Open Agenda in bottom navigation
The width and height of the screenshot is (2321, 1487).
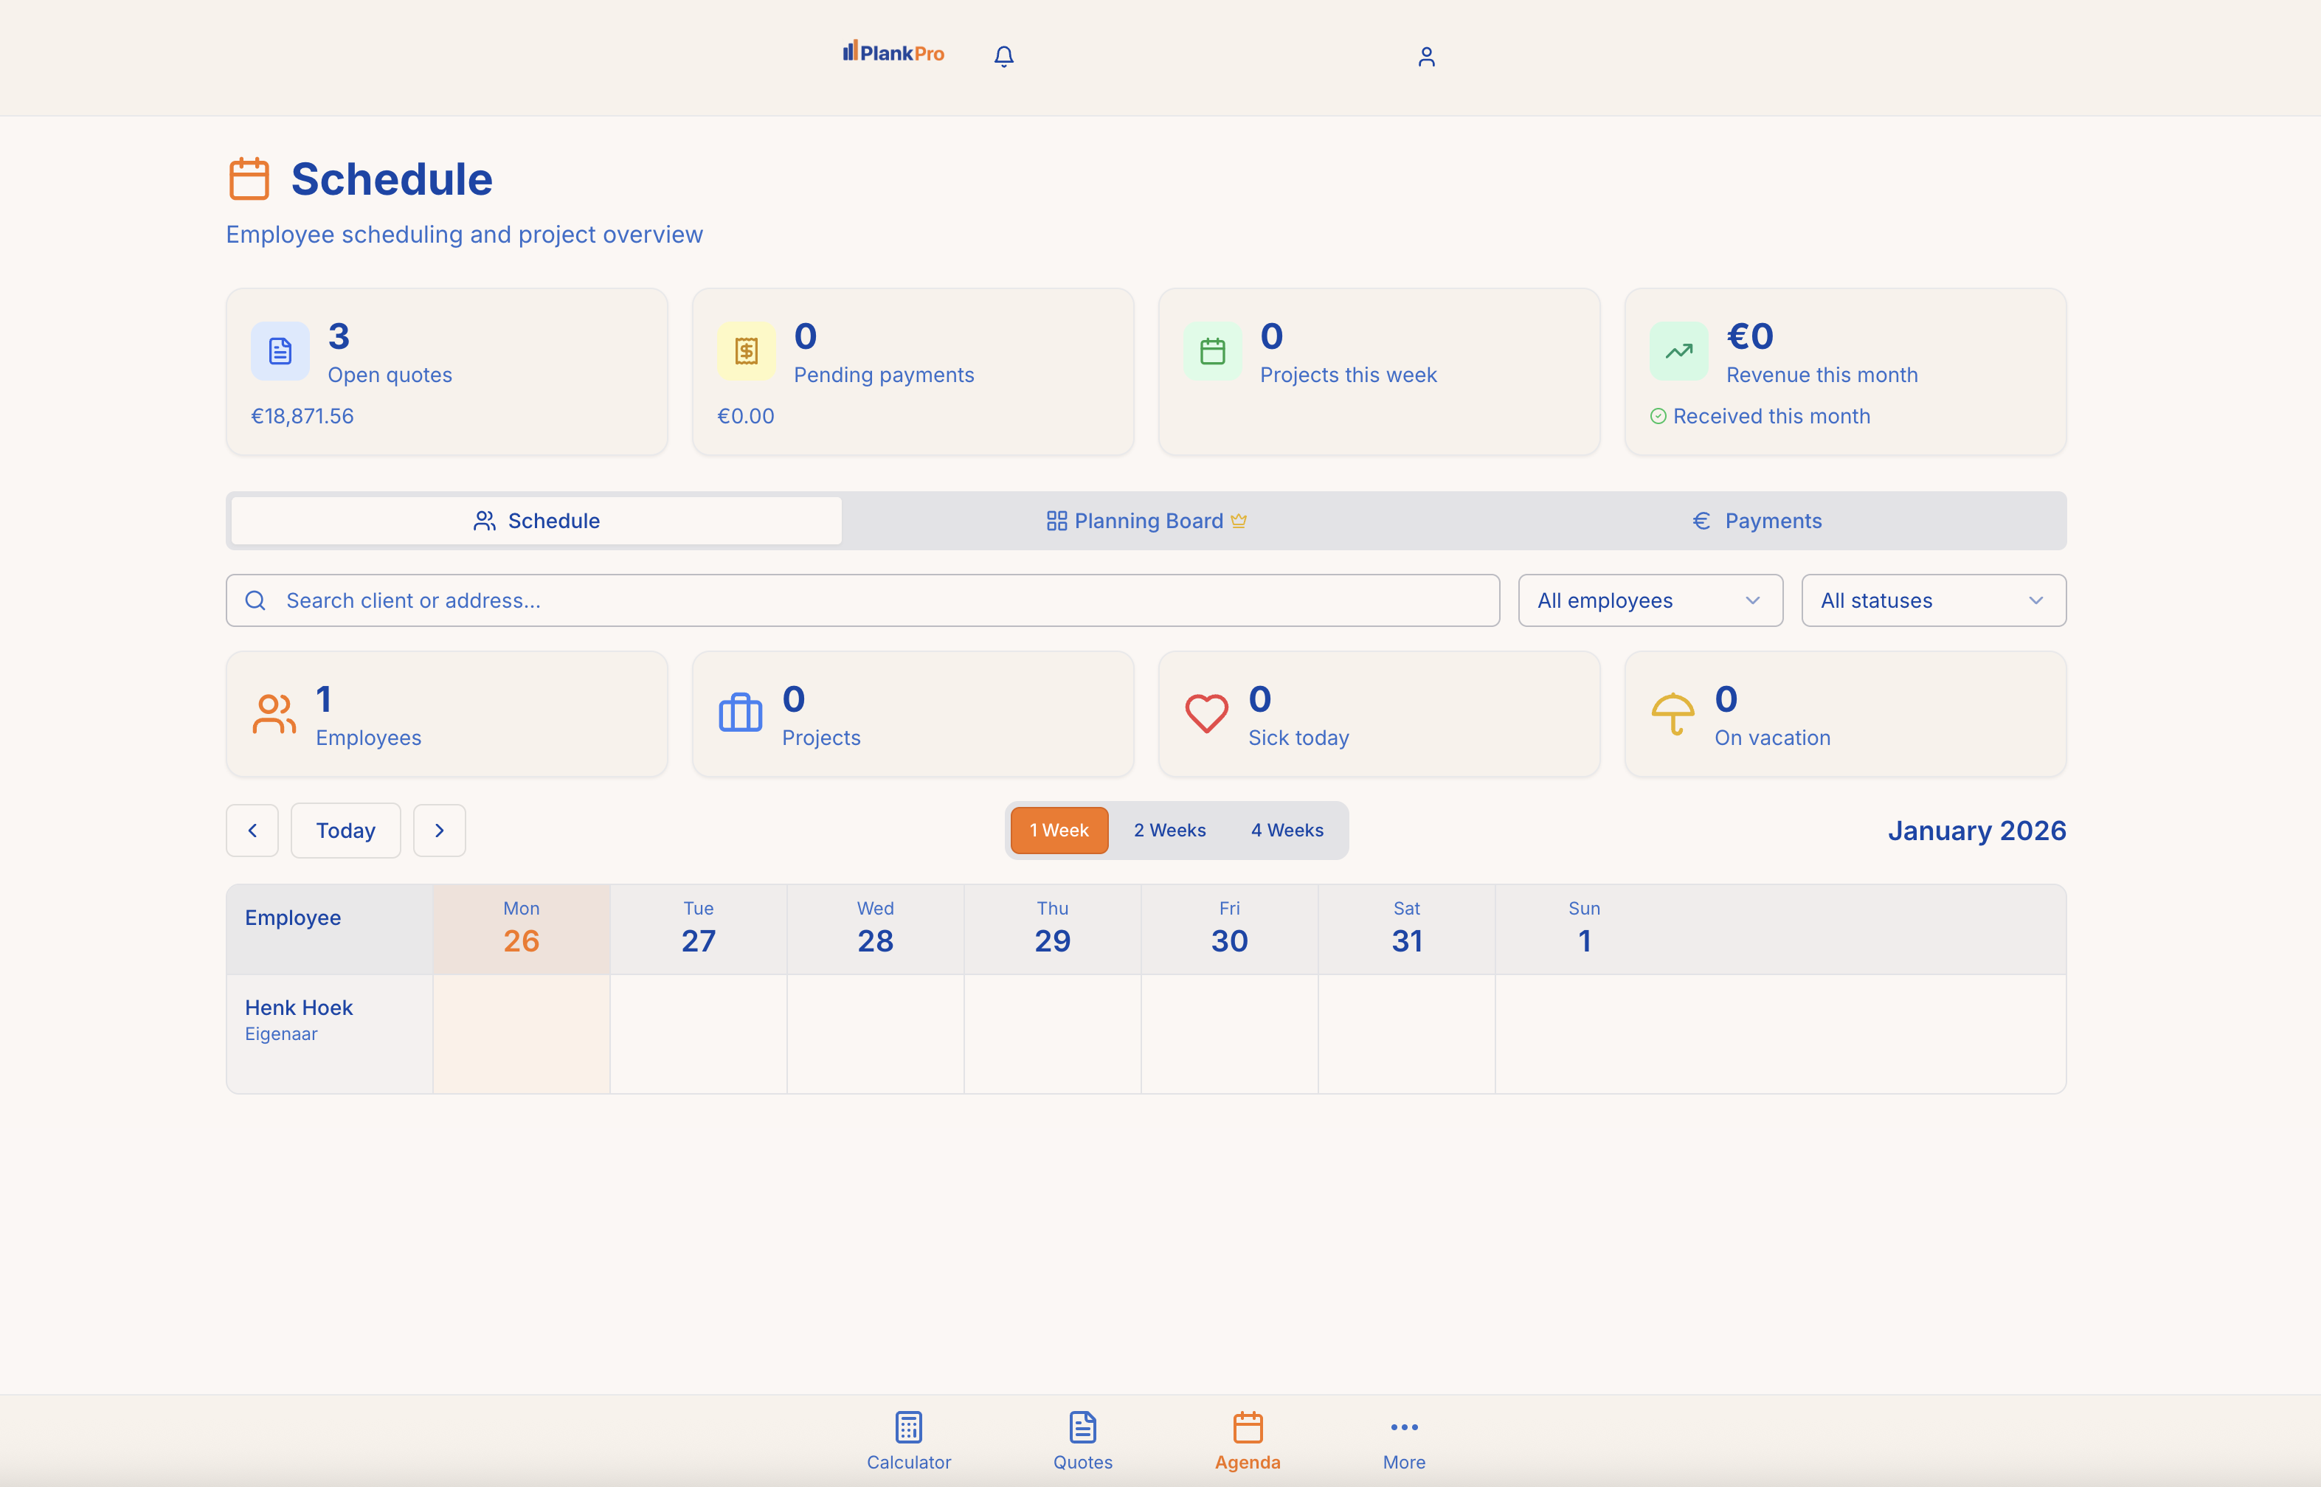[x=1247, y=1440]
